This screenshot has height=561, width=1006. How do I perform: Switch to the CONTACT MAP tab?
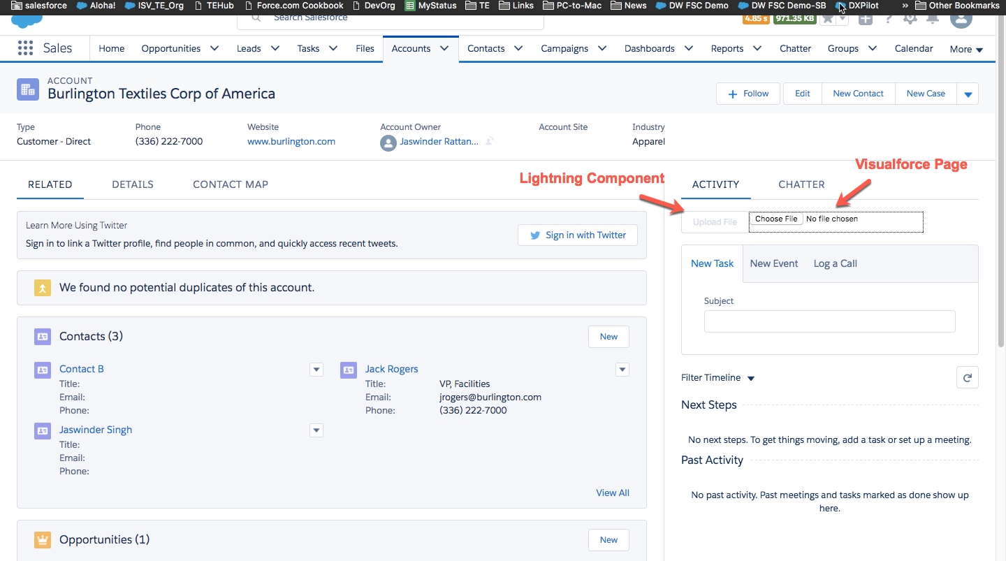point(231,184)
